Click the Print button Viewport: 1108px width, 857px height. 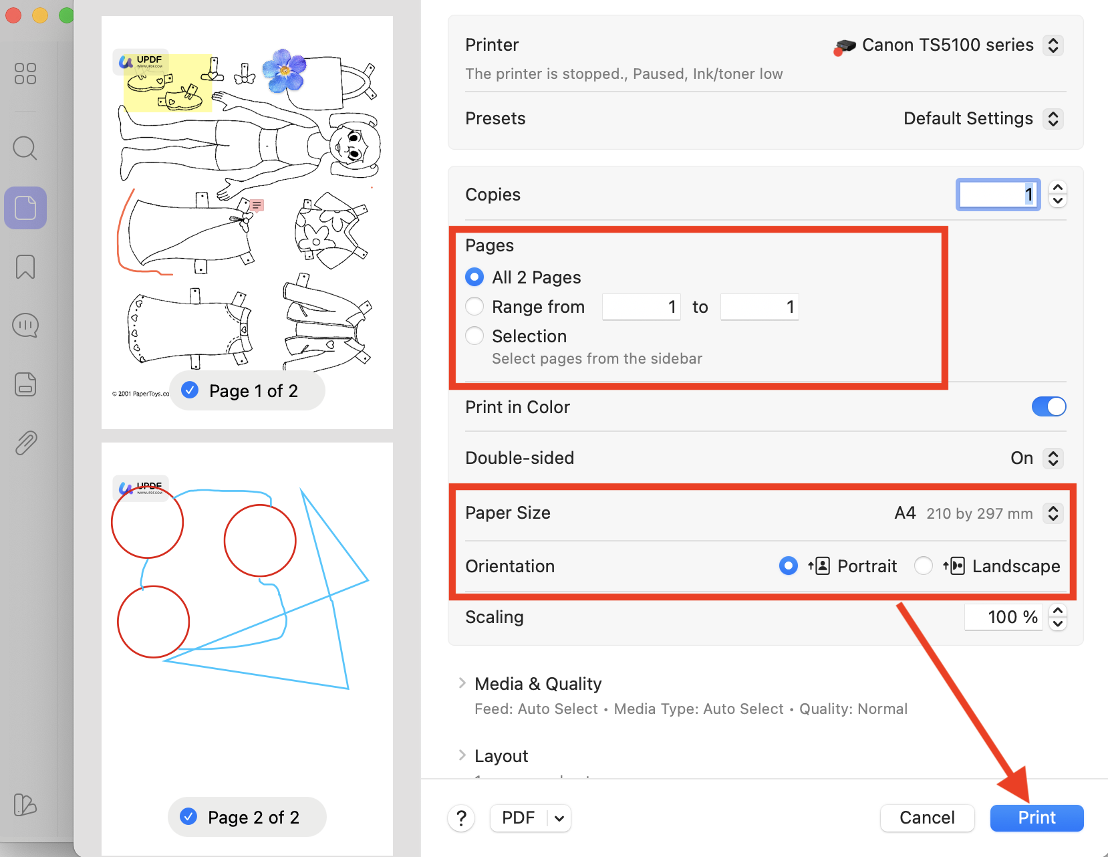1036,818
